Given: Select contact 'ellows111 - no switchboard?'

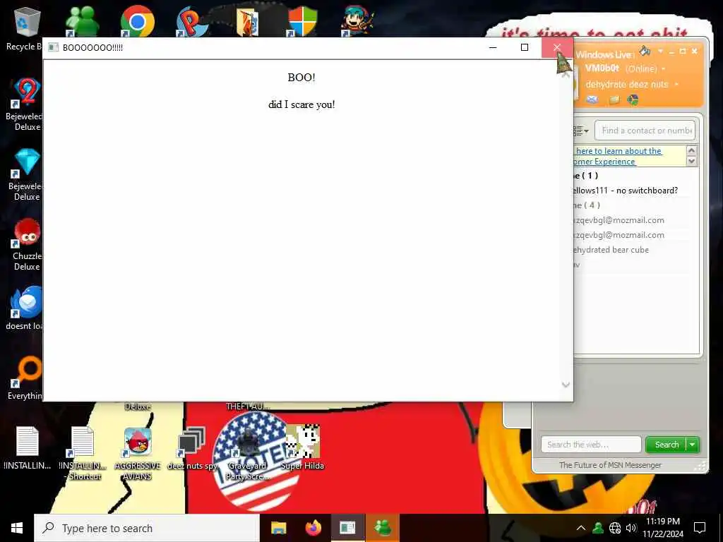Looking at the screenshot, I should pyautogui.click(x=625, y=191).
